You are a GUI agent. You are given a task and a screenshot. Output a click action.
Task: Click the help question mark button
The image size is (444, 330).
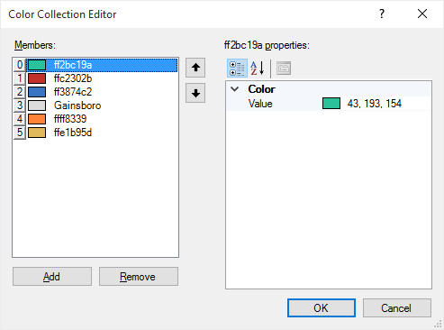(x=382, y=14)
